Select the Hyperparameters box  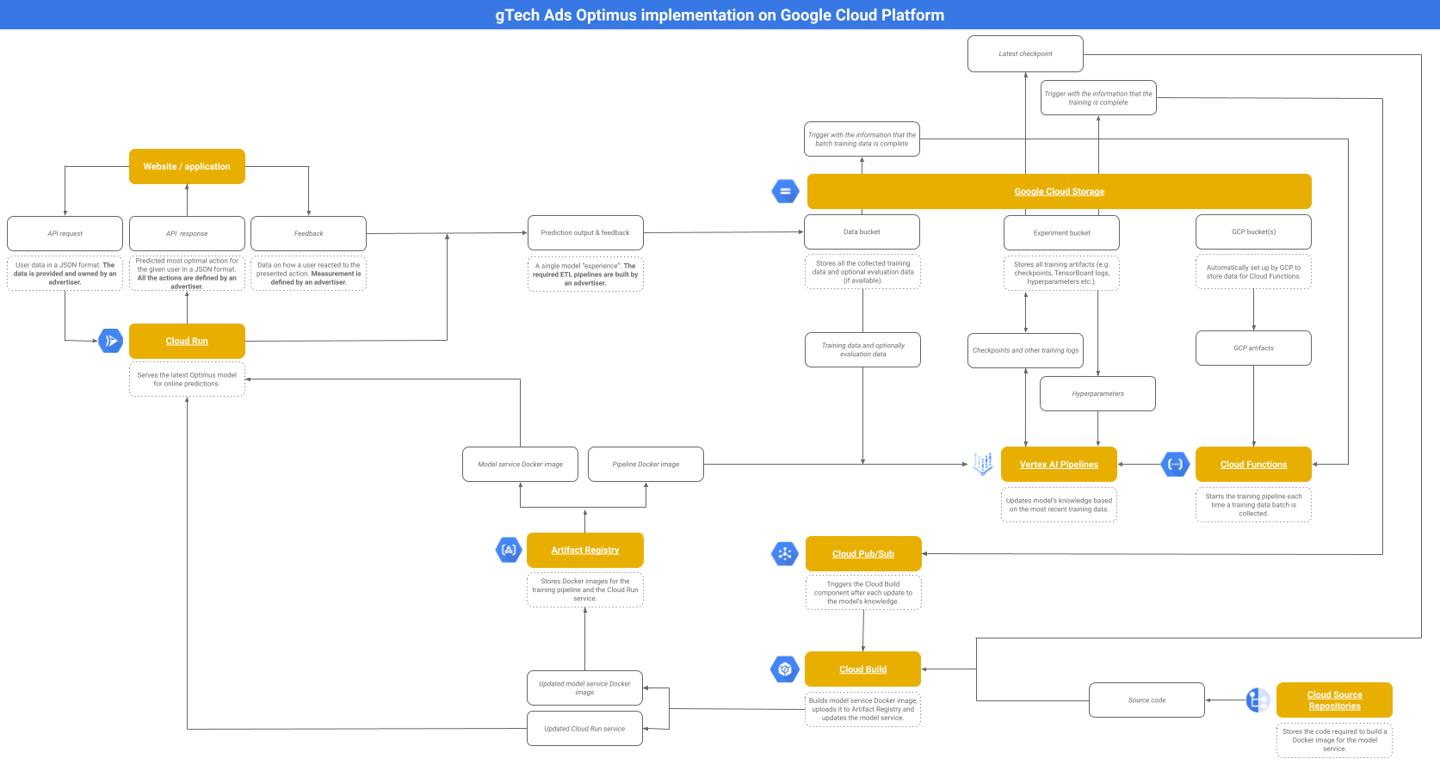pyautogui.click(x=1097, y=393)
